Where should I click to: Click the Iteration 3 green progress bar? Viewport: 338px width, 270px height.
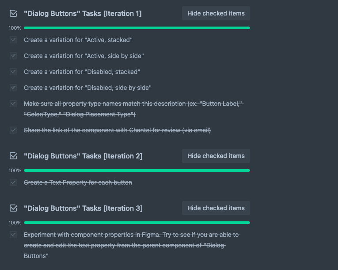pyautogui.click(x=137, y=223)
